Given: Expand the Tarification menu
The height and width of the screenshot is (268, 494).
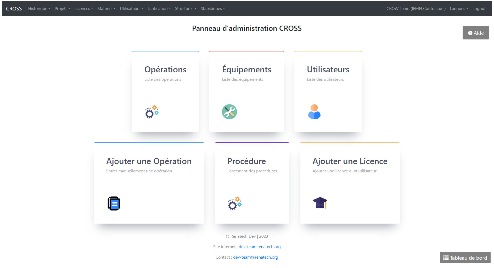Looking at the screenshot, I should click(x=159, y=9).
